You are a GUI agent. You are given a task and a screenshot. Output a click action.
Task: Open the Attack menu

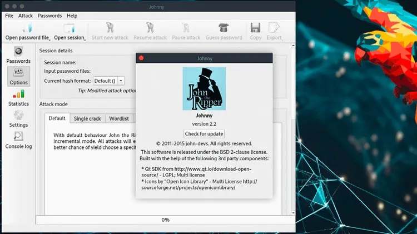[26, 16]
